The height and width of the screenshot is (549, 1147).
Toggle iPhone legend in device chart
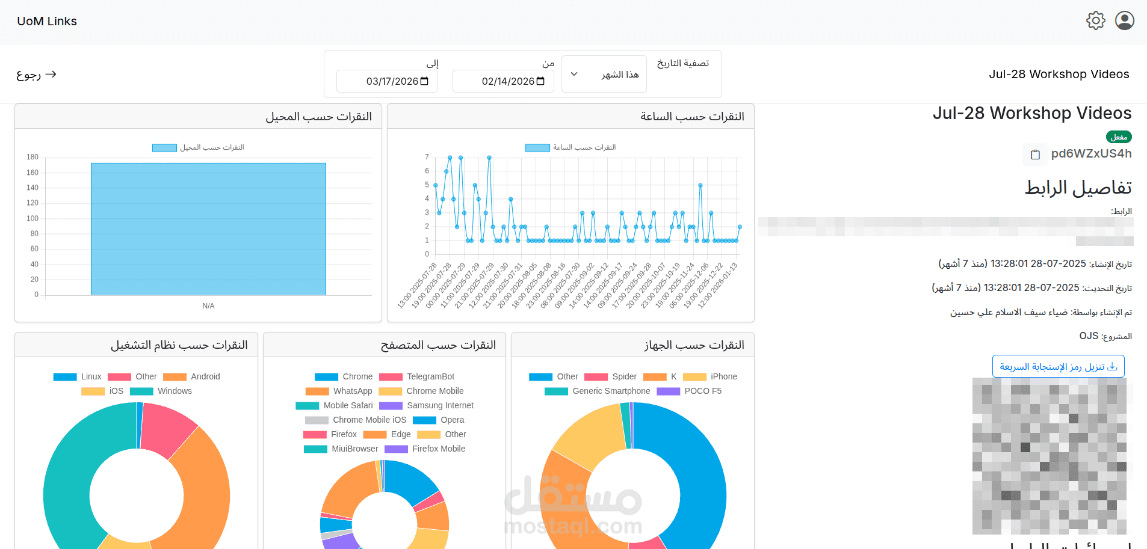coord(710,376)
